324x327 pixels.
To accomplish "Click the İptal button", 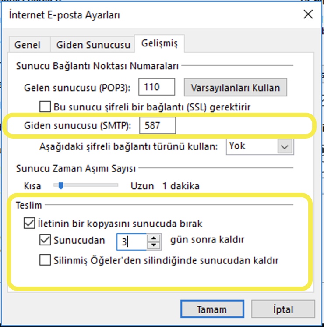I will click(283, 309).
